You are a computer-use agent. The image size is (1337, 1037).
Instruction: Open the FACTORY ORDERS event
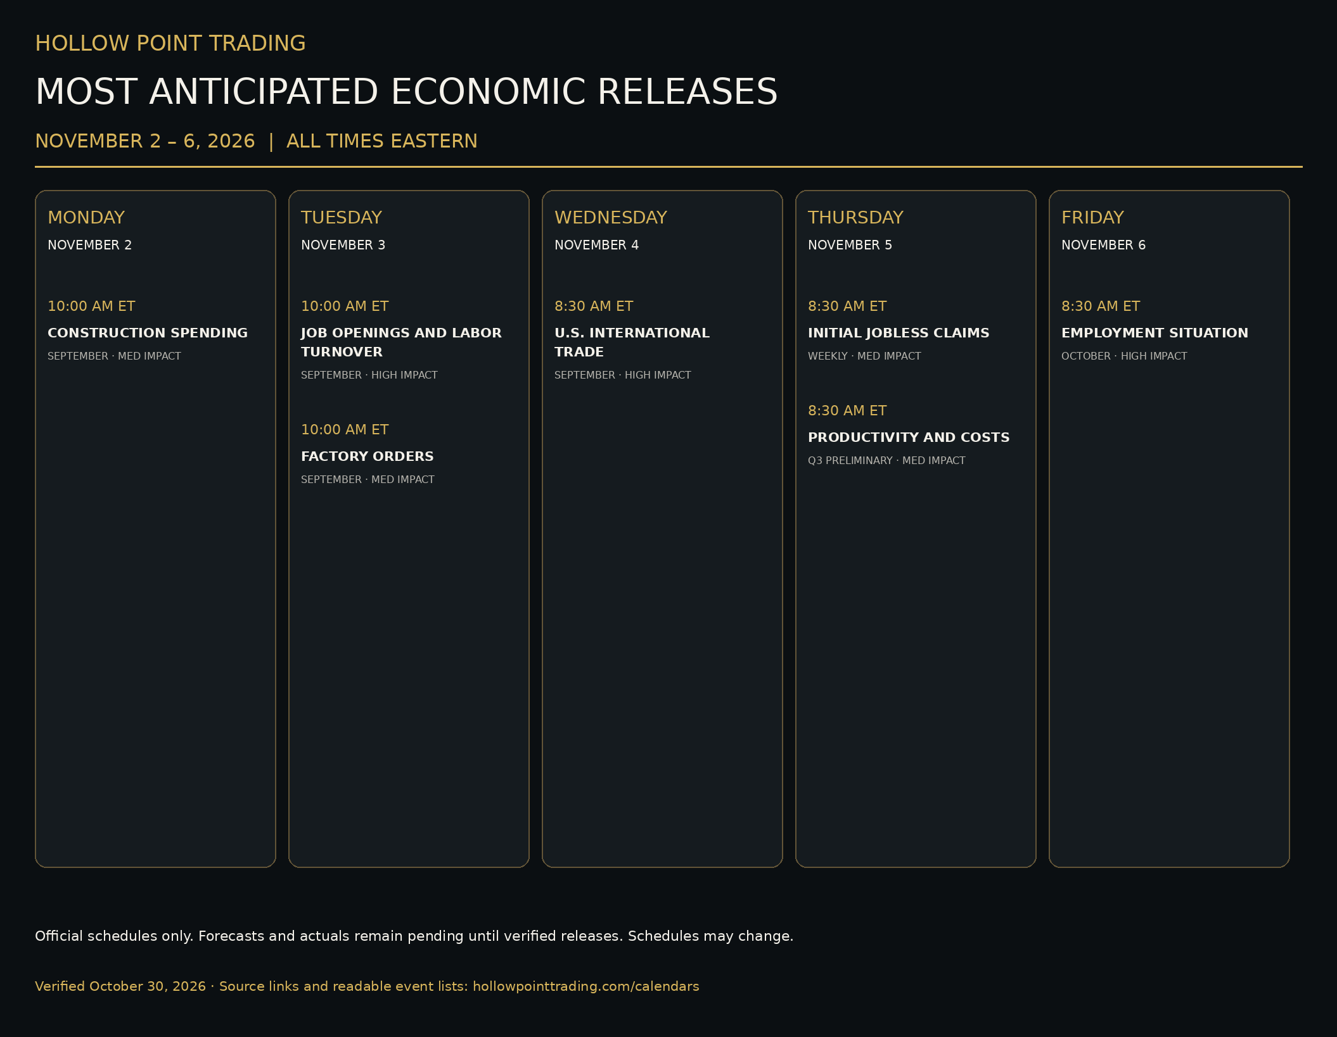(368, 456)
